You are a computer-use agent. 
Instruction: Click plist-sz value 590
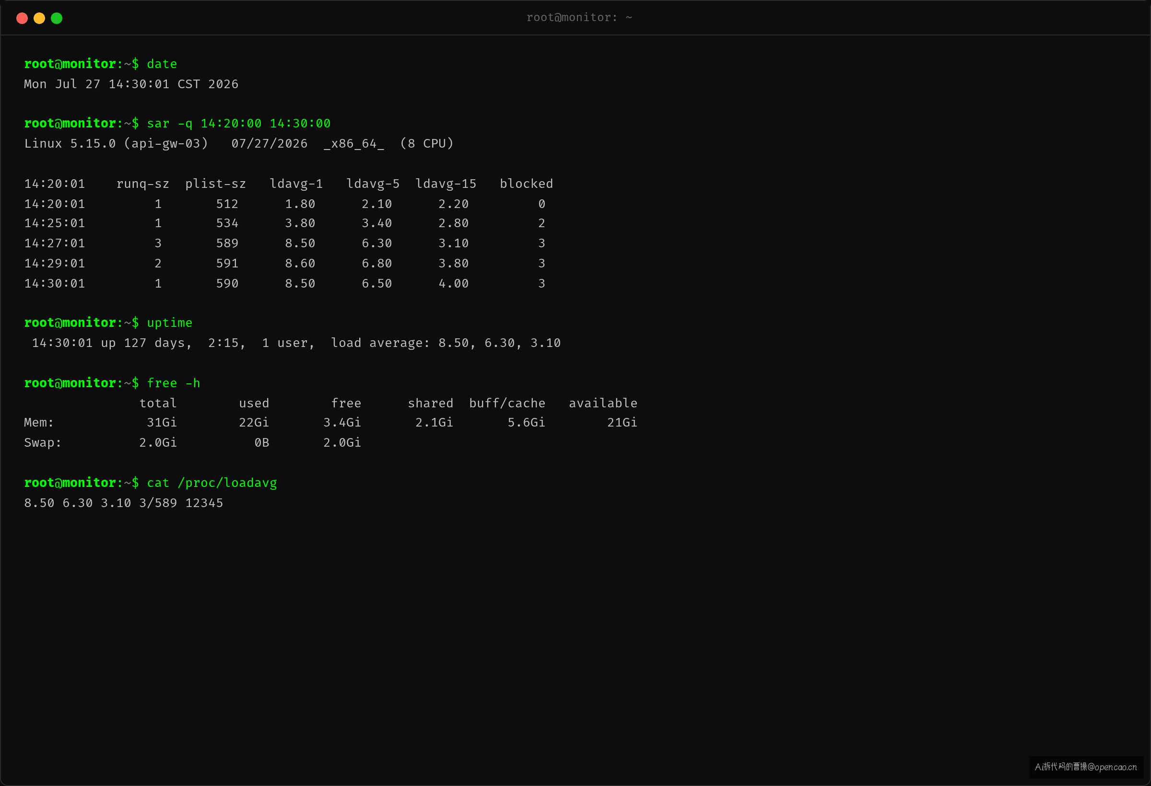click(227, 284)
